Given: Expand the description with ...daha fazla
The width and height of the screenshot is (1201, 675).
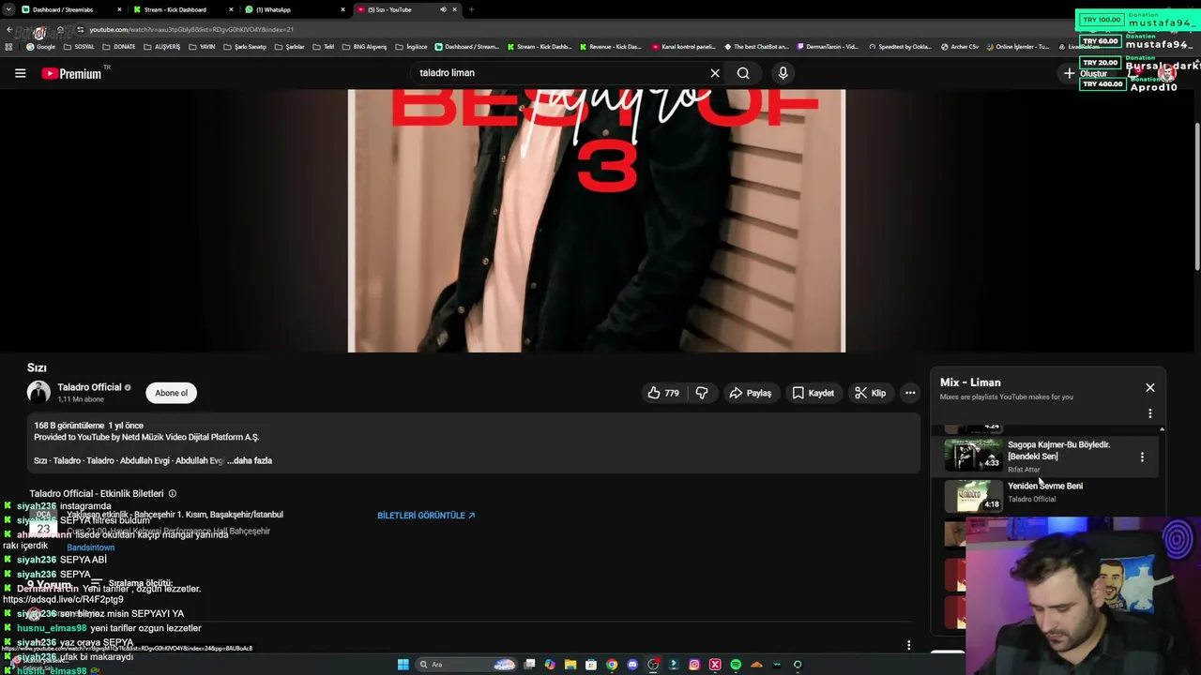Looking at the screenshot, I should 250,460.
